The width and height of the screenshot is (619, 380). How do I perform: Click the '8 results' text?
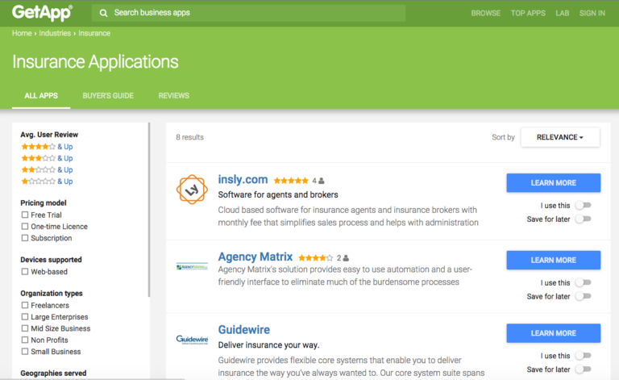coord(190,137)
